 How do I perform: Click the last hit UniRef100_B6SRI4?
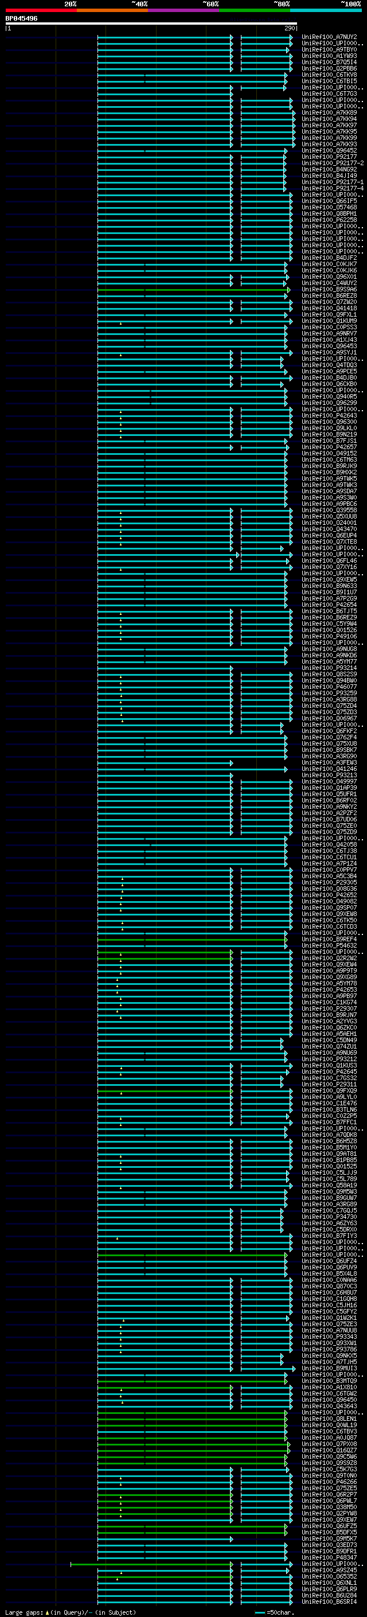coord(329,1602)
